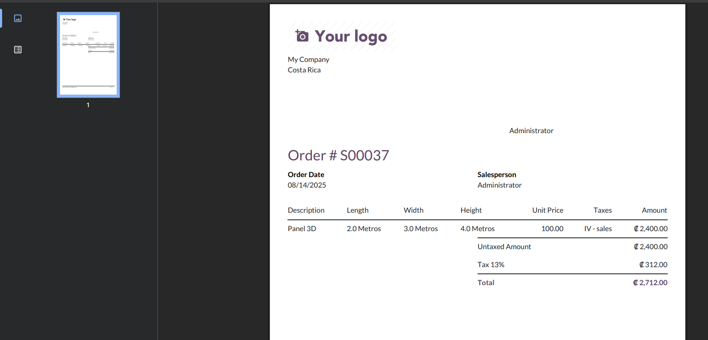Screen dimensions: 708x340
Task: Click the camera icon in logo
Action: pyautogui.click(x=302, y=36)
